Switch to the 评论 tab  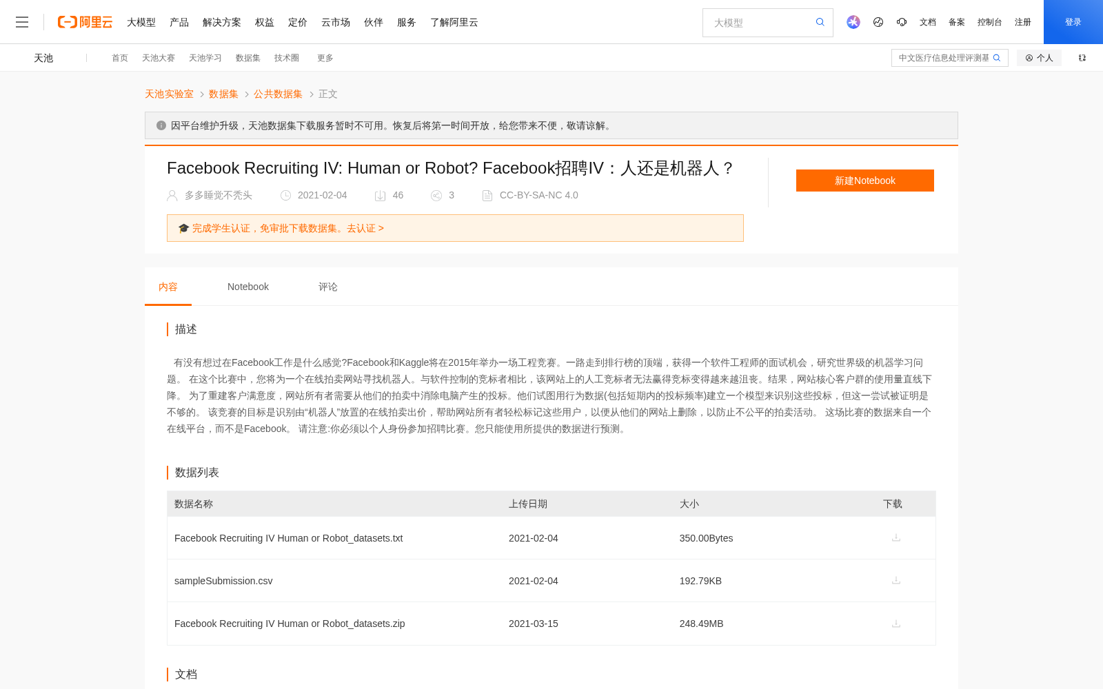(x=328, y=287)
